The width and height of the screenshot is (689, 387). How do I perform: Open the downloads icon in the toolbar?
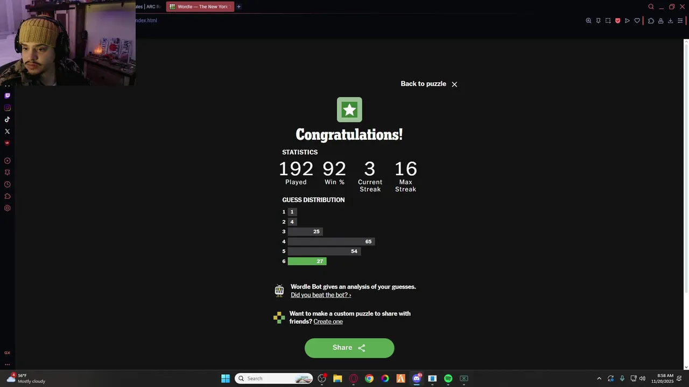point(670,20)
